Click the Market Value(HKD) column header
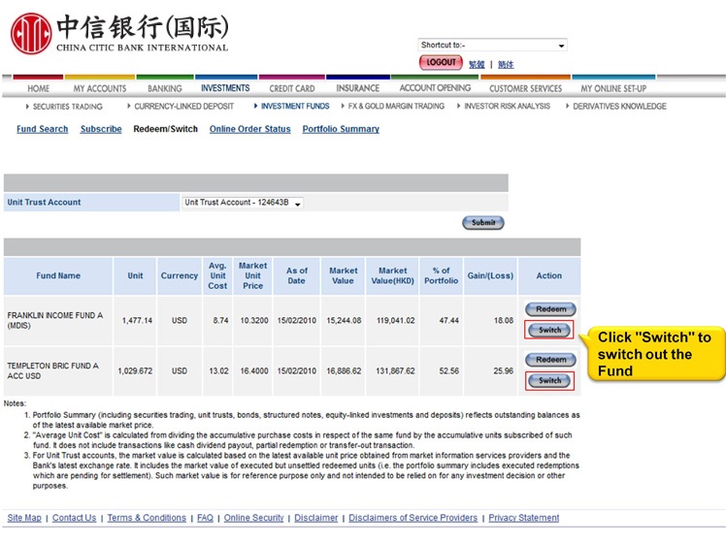 pyautogui.click(x=393, y=275)
